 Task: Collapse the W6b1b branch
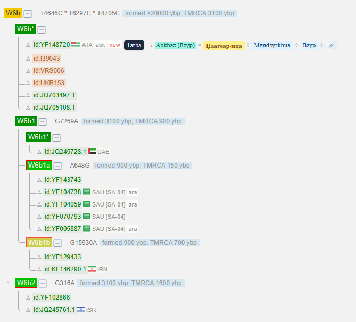(x=57, y=243)
